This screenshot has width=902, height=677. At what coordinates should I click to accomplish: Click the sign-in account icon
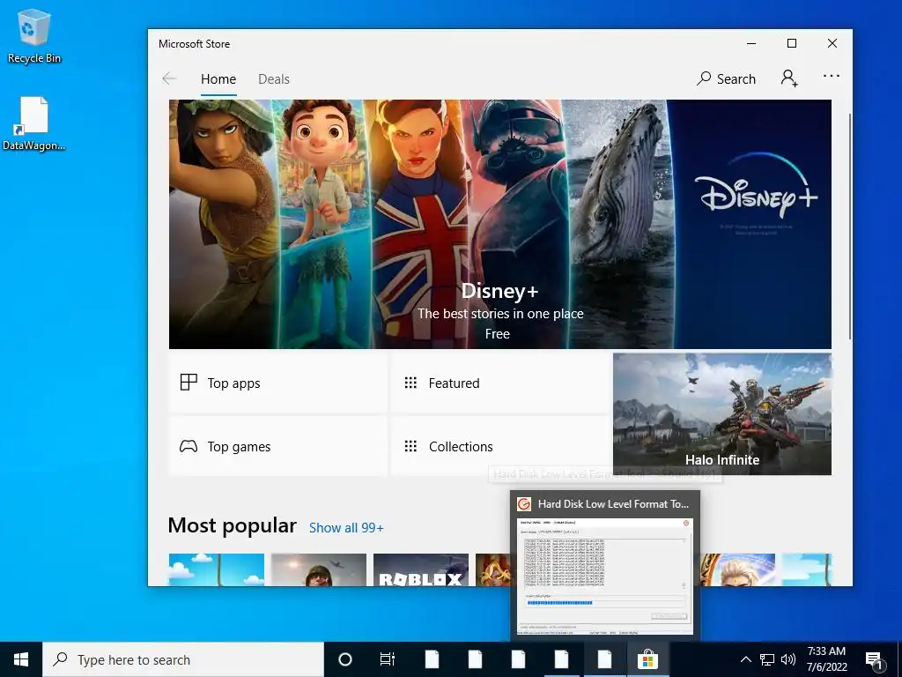click(x=789, y=78)
